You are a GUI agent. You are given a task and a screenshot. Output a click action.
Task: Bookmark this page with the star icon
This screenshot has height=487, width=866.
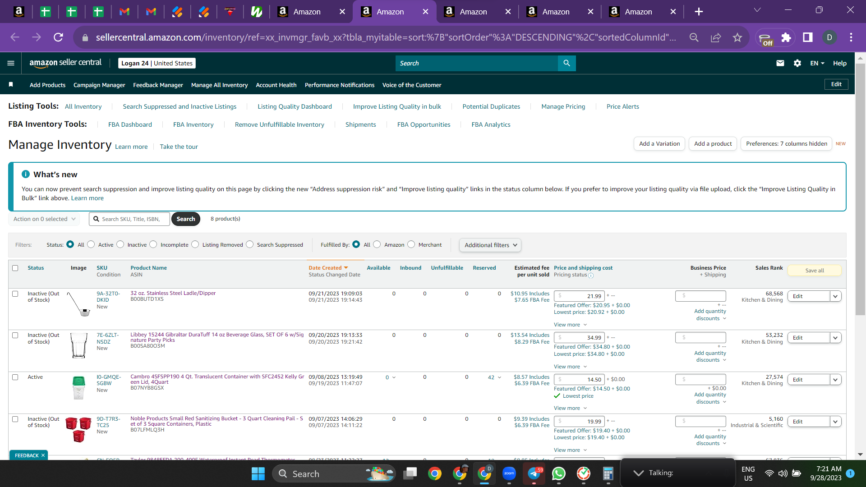(x=737, y=37)
